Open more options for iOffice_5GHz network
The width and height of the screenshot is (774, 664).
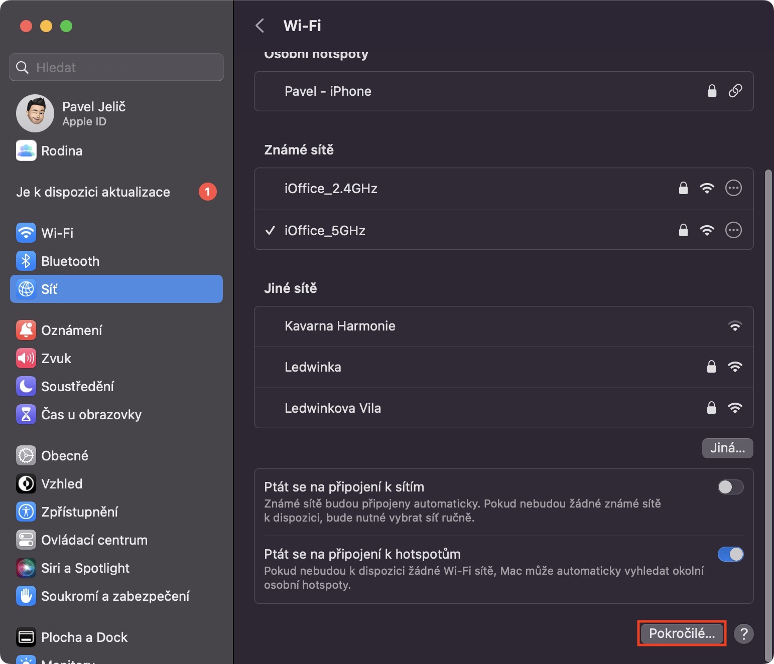[733, 230]
